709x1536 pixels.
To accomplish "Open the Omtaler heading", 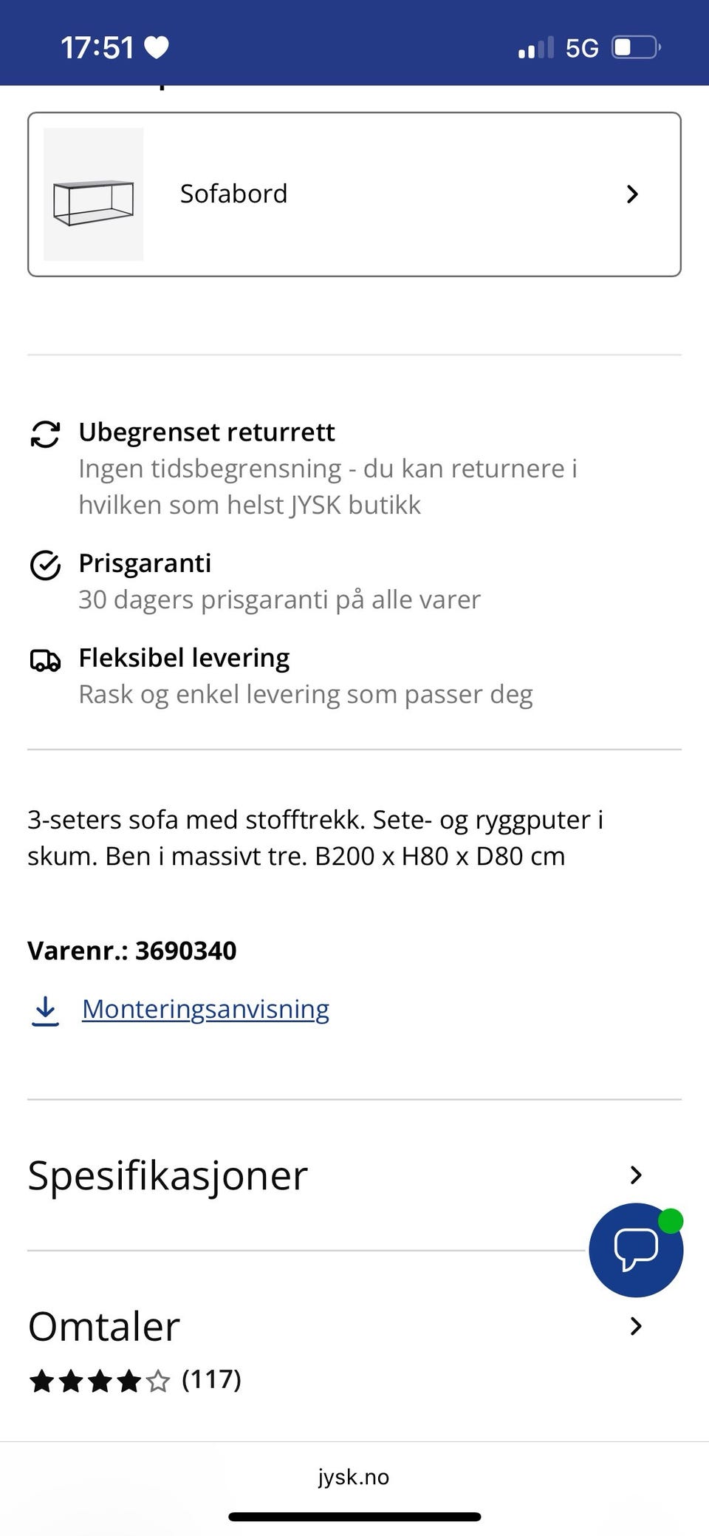I will pos(104,1327).
